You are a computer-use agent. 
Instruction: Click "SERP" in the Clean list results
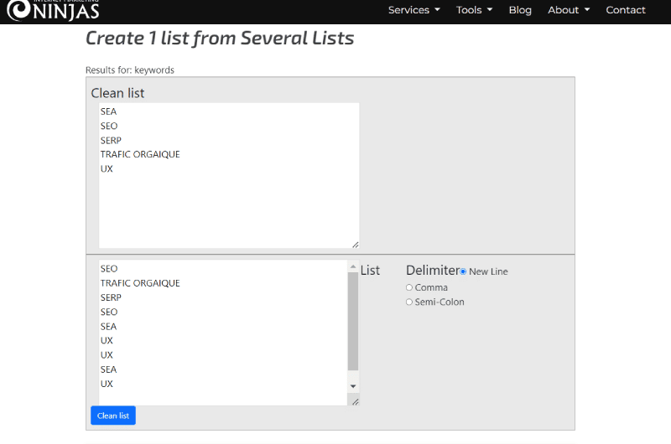111,140
